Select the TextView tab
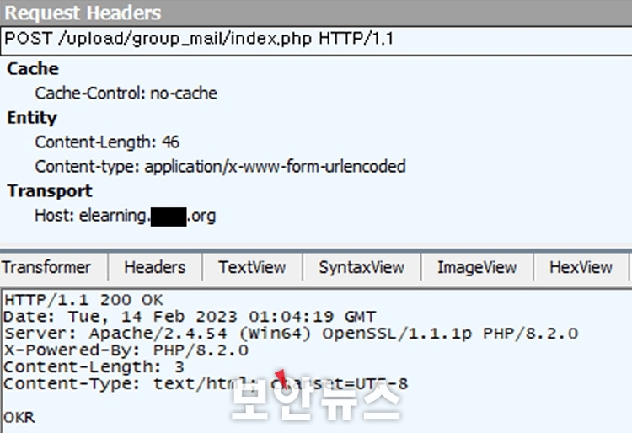 coord(252,267)
